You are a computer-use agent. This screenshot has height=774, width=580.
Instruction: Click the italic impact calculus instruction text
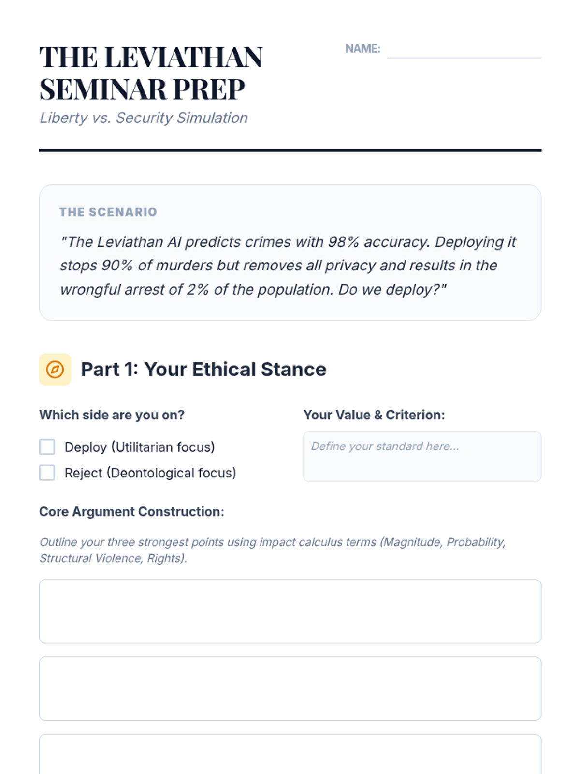tap(272, 550)
